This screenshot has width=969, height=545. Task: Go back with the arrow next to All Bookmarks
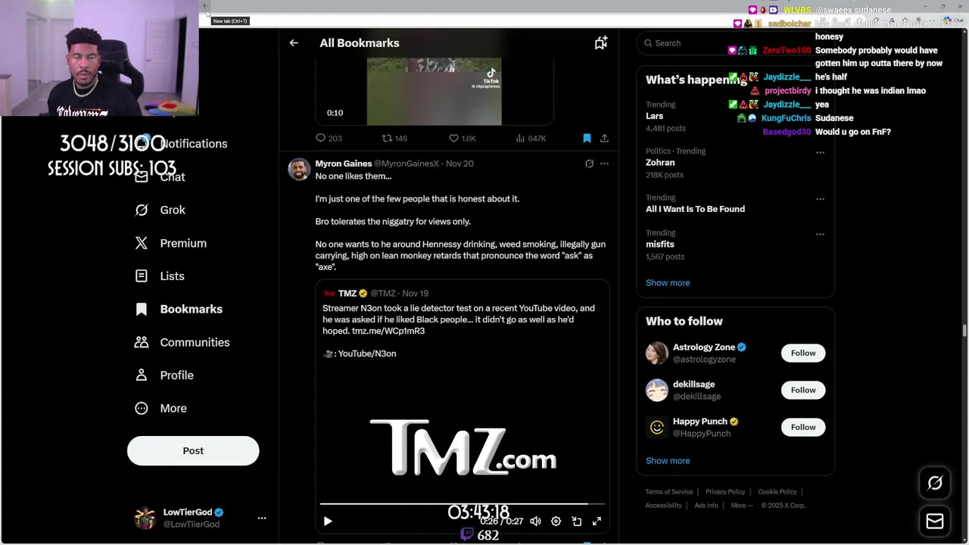click(294, 43)
